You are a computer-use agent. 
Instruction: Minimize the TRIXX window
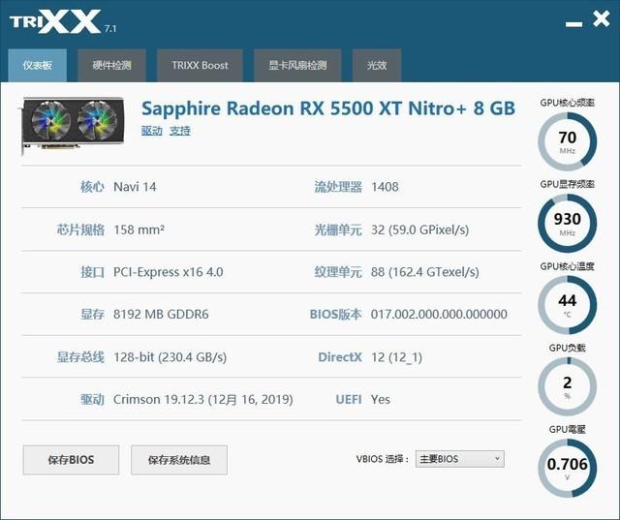pyautogui.click(x=573, y=24)
